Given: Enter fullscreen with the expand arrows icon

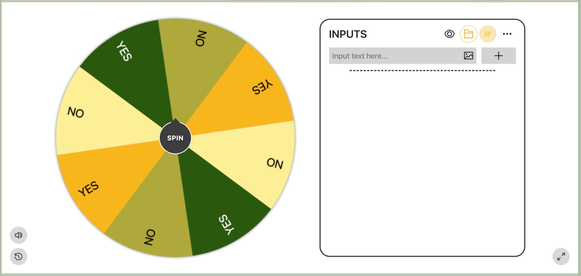Looking at the screenshot, I should (561, 256).
